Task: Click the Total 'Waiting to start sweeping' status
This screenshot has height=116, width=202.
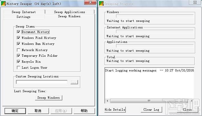Action: point(128,61)
